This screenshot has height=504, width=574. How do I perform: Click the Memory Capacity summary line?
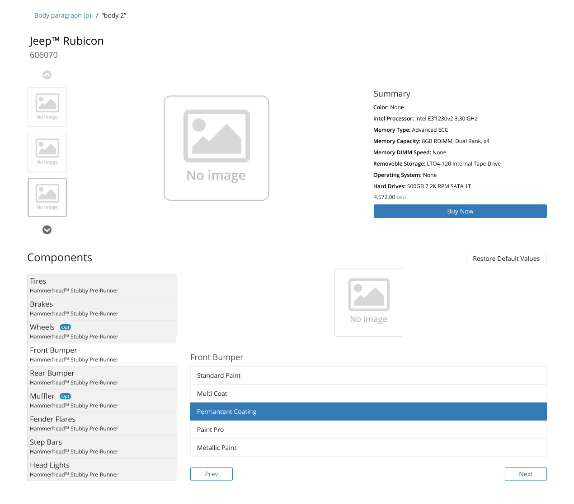pyautogui.click(x=431, y=141)
